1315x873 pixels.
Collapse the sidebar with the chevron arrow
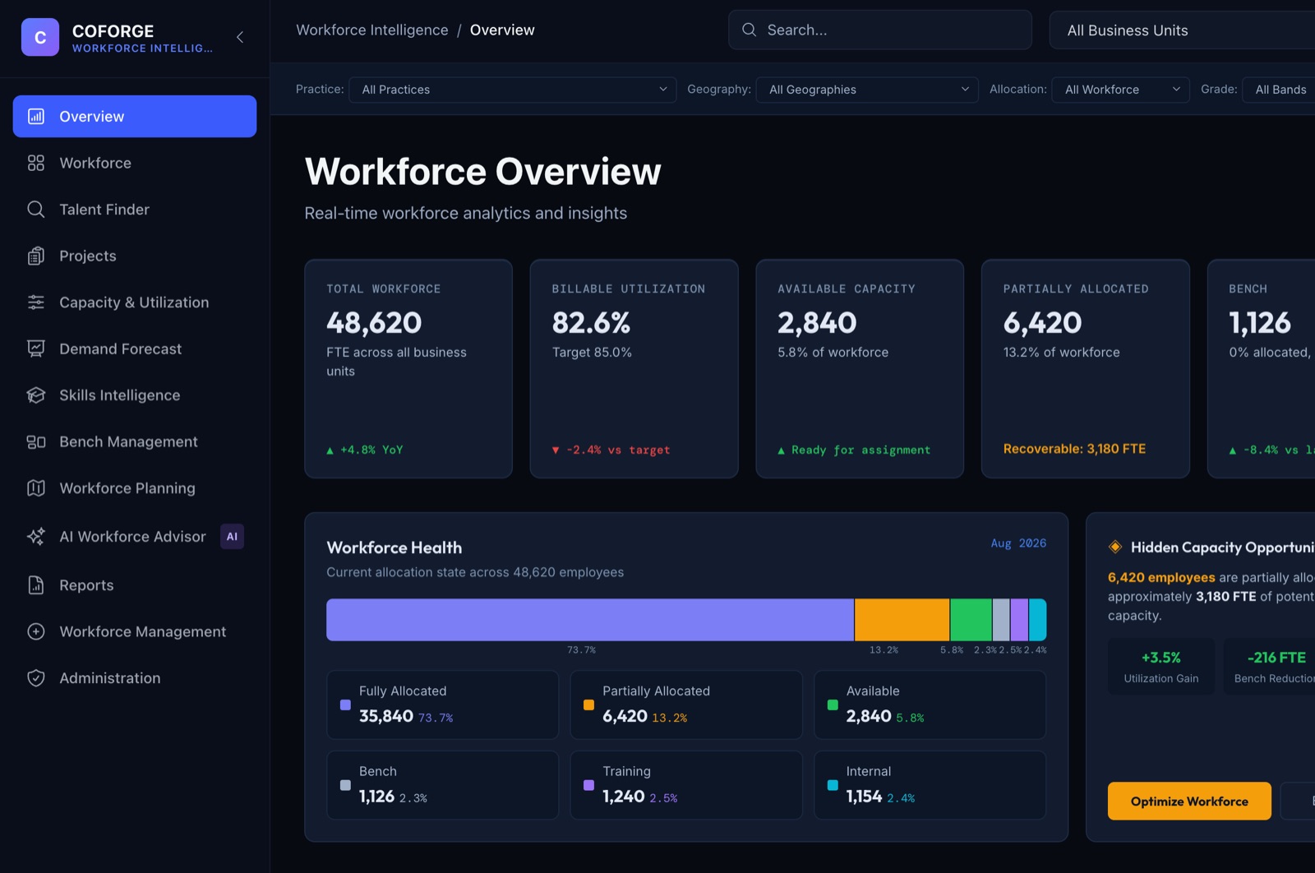click(x=240, y=37)
